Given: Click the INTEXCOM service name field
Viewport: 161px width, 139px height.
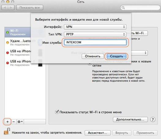Looking at the screenshot, I should pyautogui.click(x=95, y=42).
